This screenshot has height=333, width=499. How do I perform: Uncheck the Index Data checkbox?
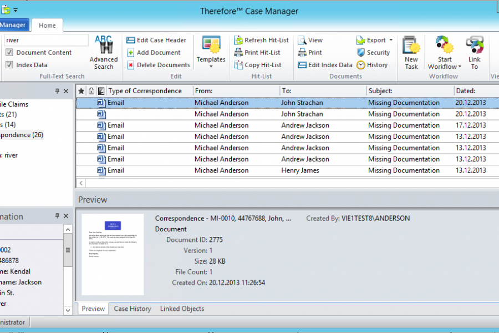[9, 65]
